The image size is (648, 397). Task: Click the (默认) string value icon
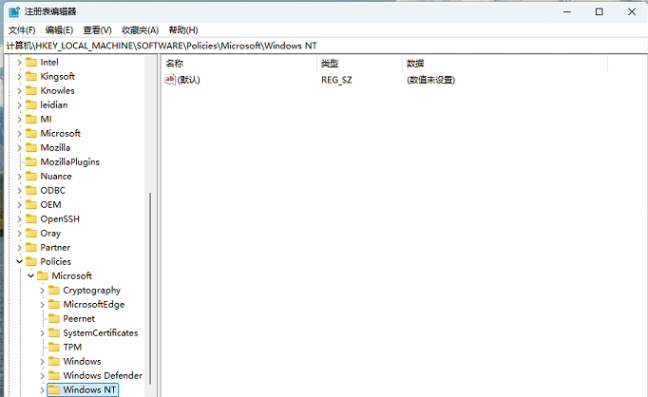pos(170,80)
